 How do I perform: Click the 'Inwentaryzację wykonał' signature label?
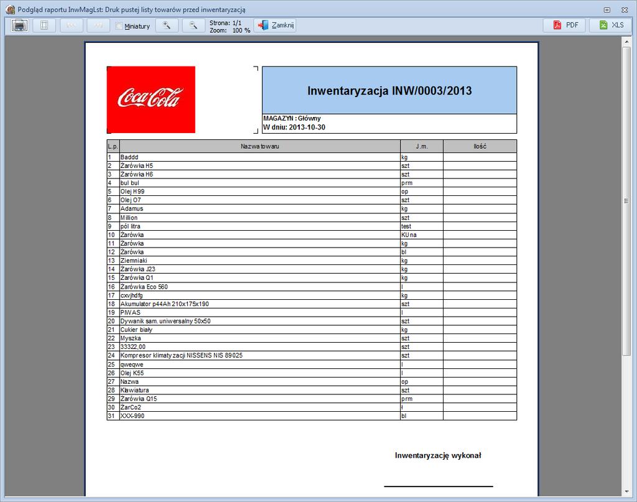click(x=438, y=455)
